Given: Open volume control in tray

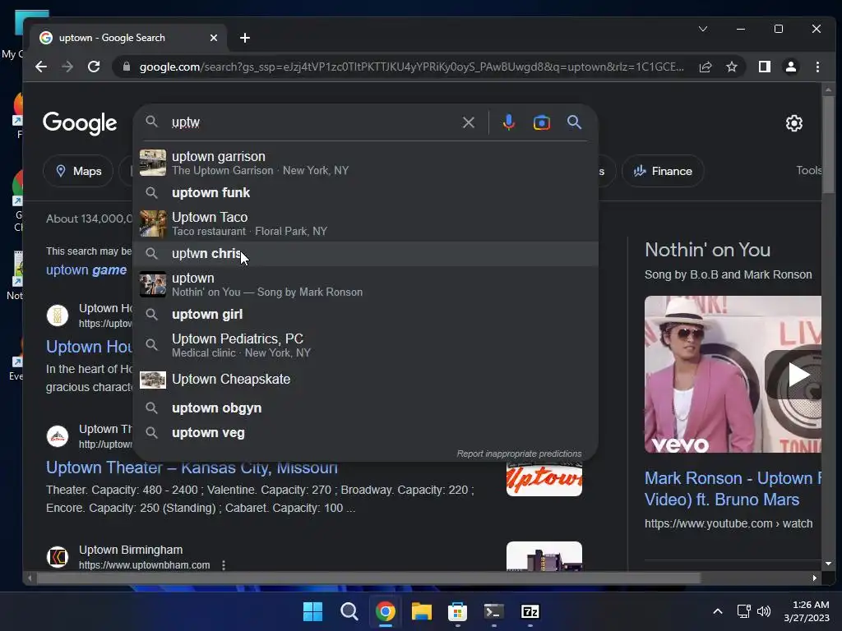Looking at the screenshot, I should [x=764, y=611].
